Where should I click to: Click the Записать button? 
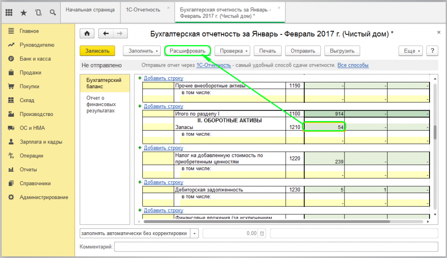97,51
